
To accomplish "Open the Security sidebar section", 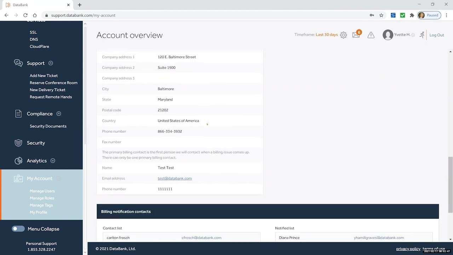I will point(36,143).
